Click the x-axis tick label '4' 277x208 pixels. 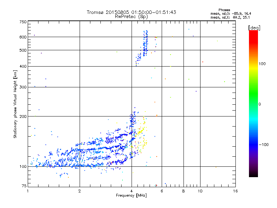pos(132,191)
